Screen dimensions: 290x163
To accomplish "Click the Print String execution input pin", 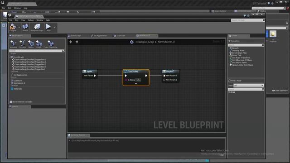I will click(x=126, y=76).
